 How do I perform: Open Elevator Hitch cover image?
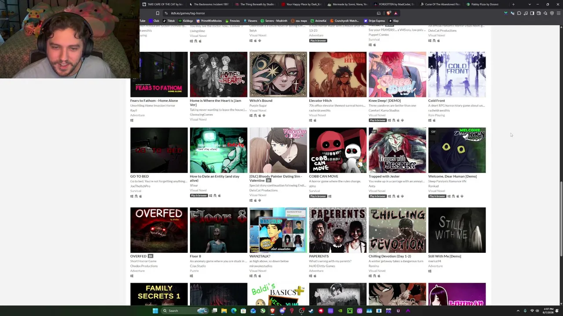pyautogui.click(x=338, y=75)
